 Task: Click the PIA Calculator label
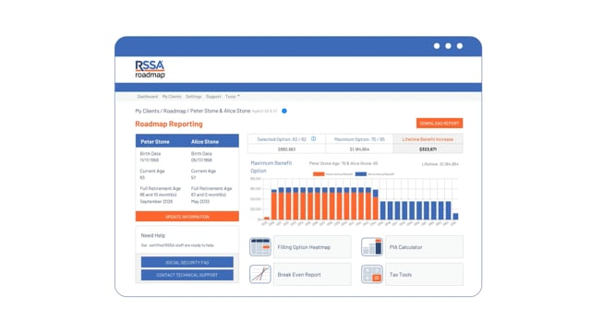coord(405,247)
